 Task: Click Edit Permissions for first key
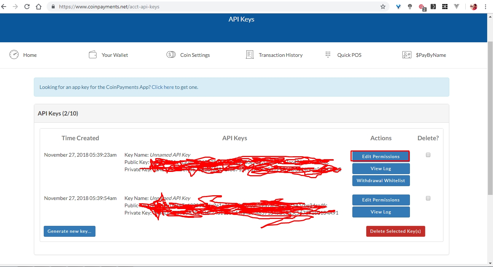[380, 156]
